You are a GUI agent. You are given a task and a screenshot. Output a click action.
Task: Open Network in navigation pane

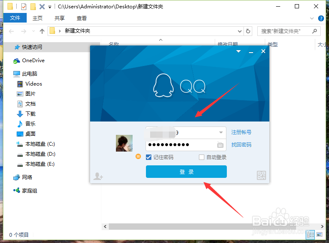click(27, 177)
